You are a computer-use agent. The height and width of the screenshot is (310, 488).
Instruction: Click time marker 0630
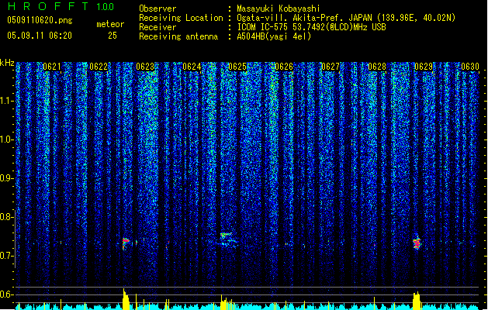tap(470, 67)
